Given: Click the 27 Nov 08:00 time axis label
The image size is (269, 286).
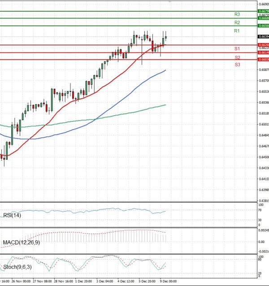Looking at the screenshot, I should click(x=42, y=282).
